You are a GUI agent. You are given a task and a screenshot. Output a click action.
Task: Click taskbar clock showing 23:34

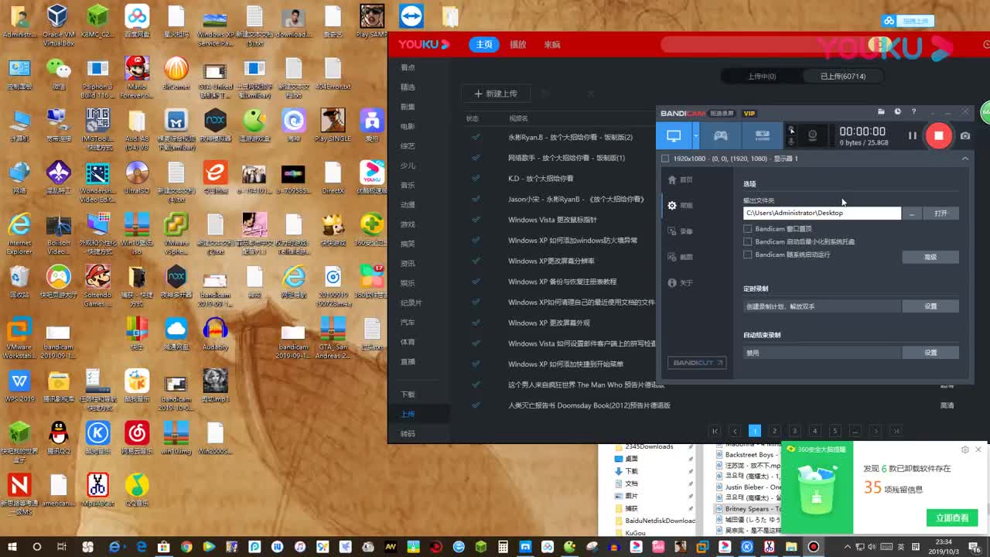pyautogui.click(x=944, y=547)
